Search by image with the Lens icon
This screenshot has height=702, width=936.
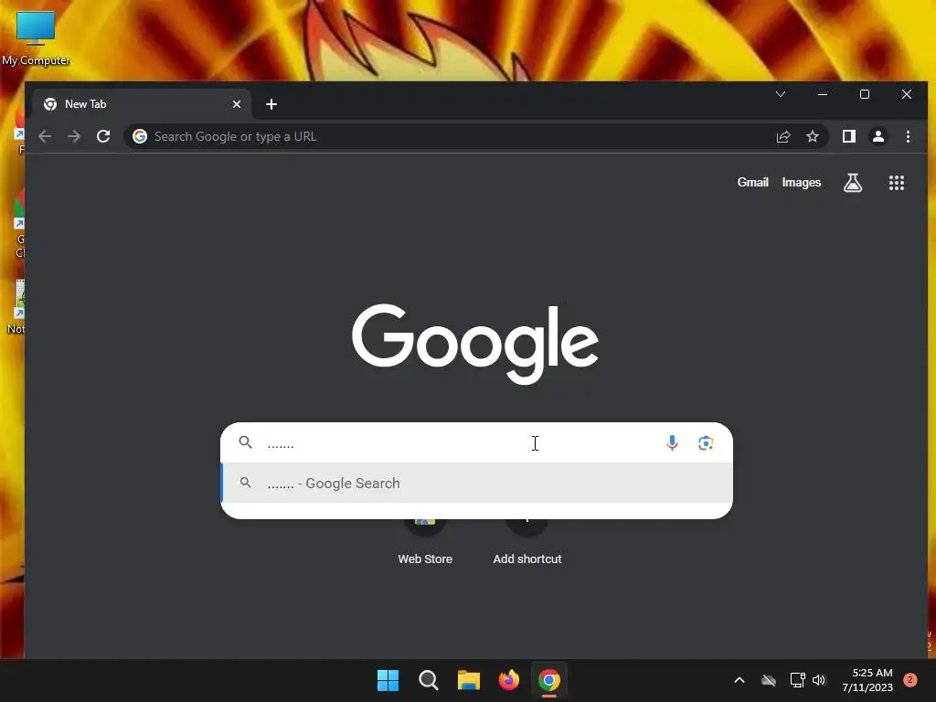(706, 442)
